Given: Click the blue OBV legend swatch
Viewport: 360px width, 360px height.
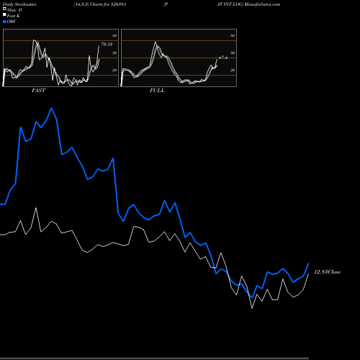Looking at the screenshot, I should point(4,22).
